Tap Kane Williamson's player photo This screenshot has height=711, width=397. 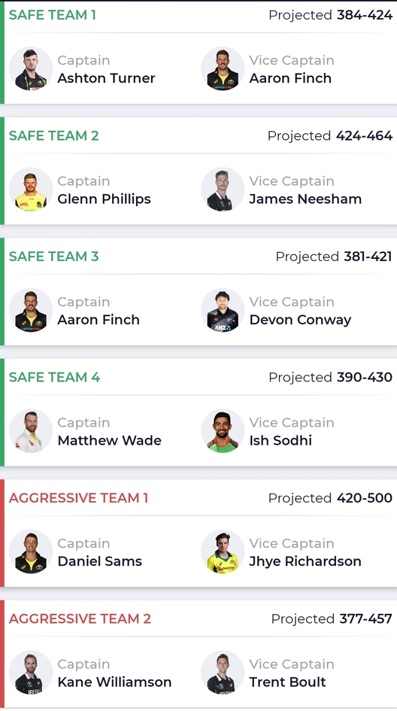tap(31, 673)
